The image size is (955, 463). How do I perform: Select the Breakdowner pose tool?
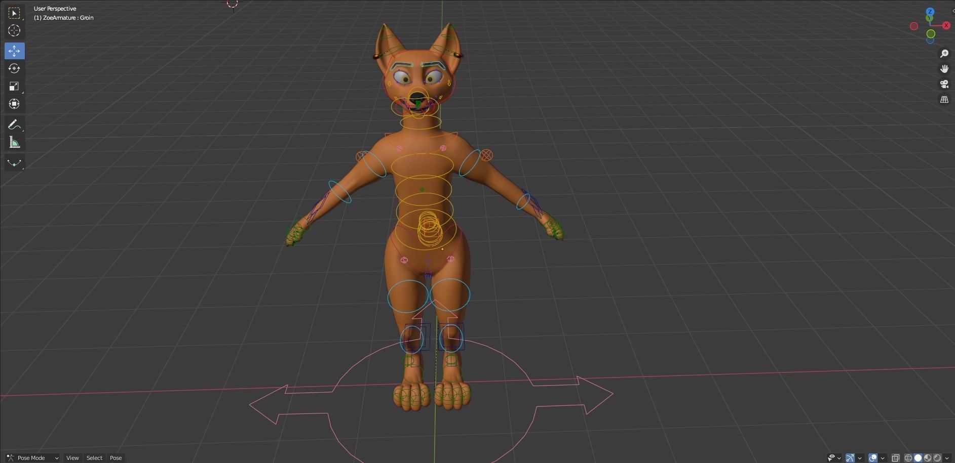pyautogui.click(x=14, y=163)
